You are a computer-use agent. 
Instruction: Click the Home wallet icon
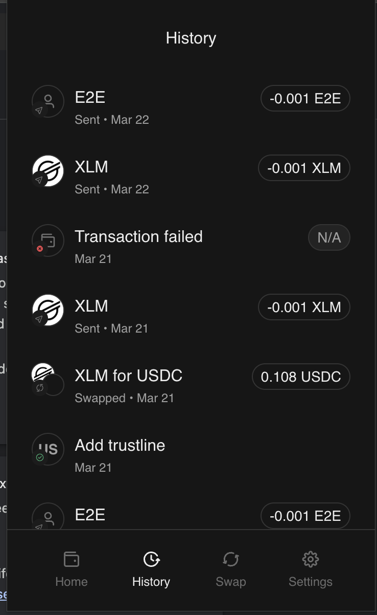[x=72, y=559]
